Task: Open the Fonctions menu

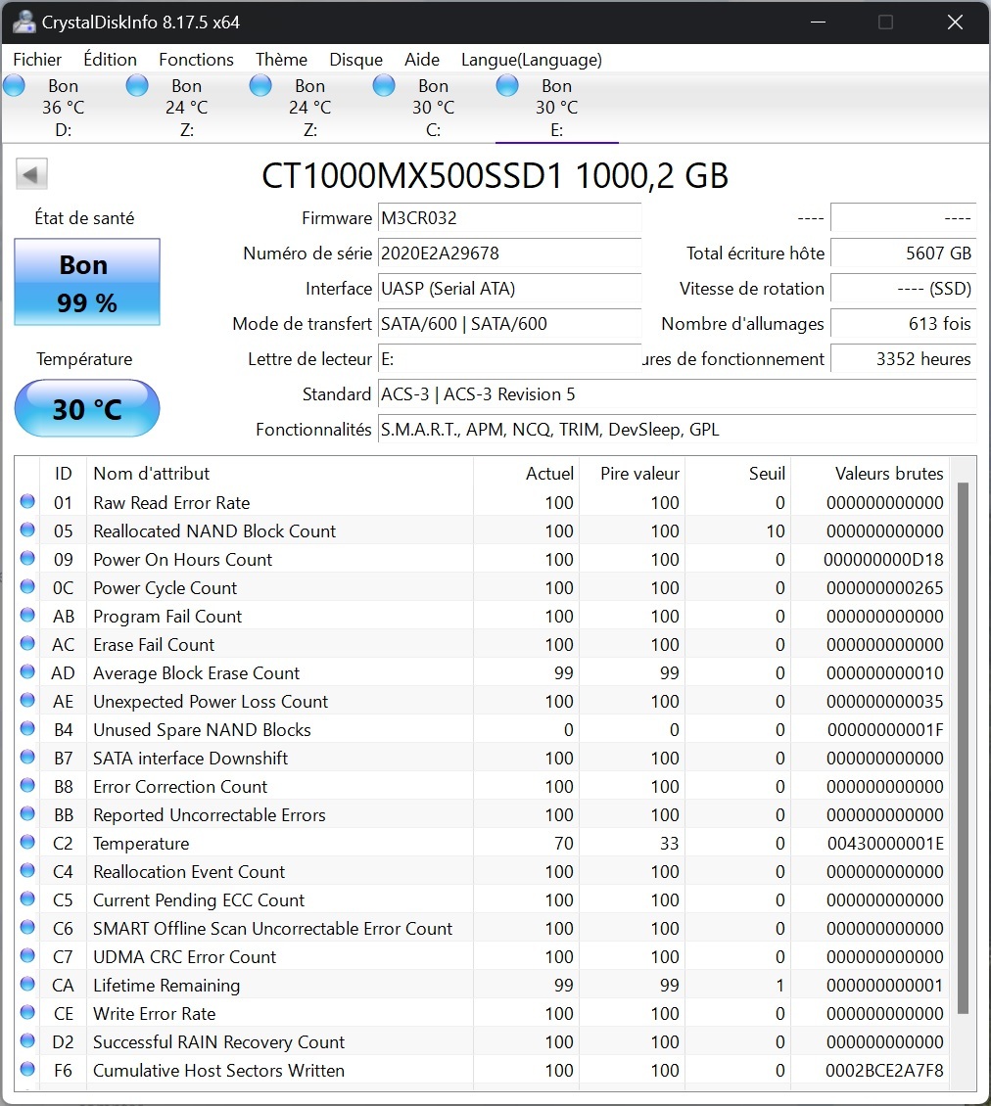Action: pyautogui.click(x=196, y=60)
